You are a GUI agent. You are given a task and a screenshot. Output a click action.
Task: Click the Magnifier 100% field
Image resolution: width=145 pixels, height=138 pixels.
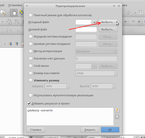(94, 137)
